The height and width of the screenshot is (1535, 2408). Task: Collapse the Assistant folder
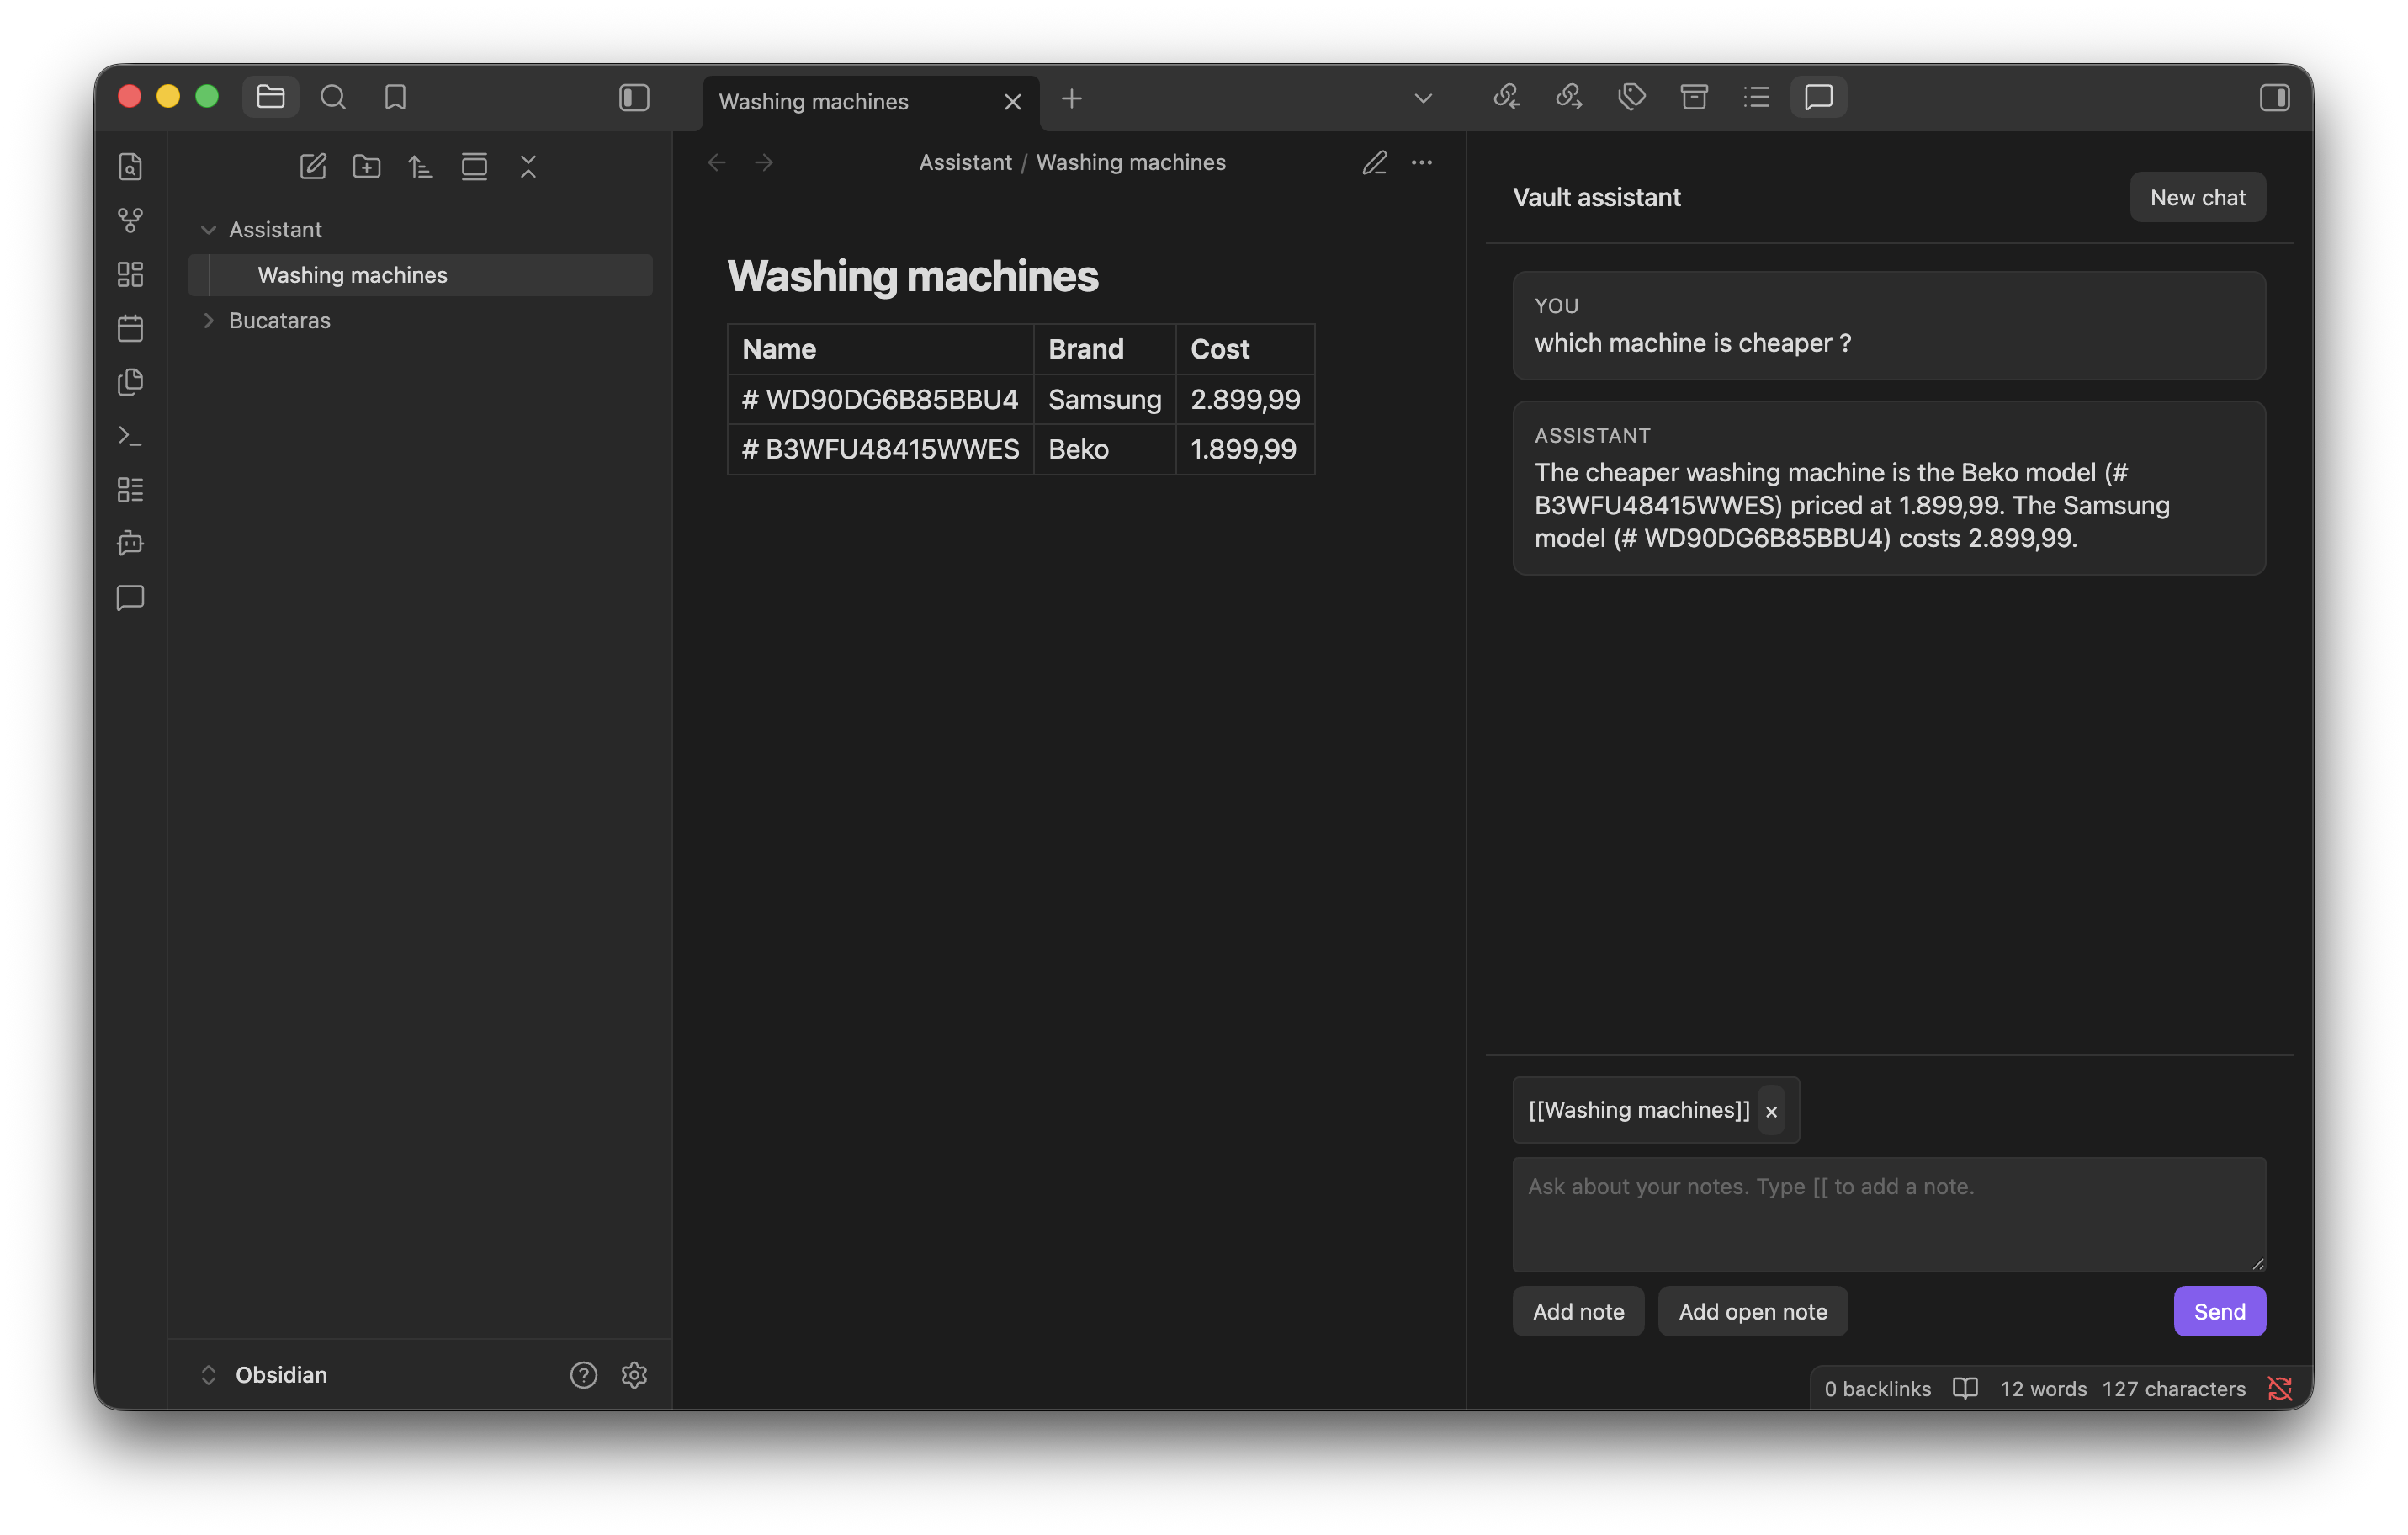420,229
